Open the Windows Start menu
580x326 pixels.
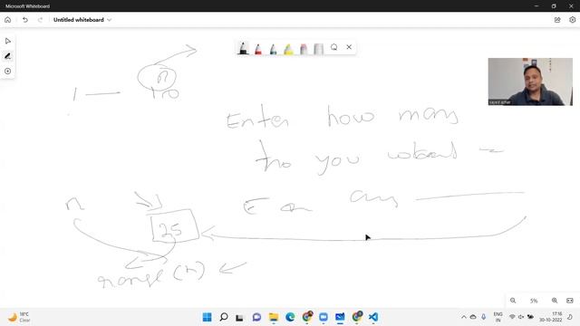(208, 317)
